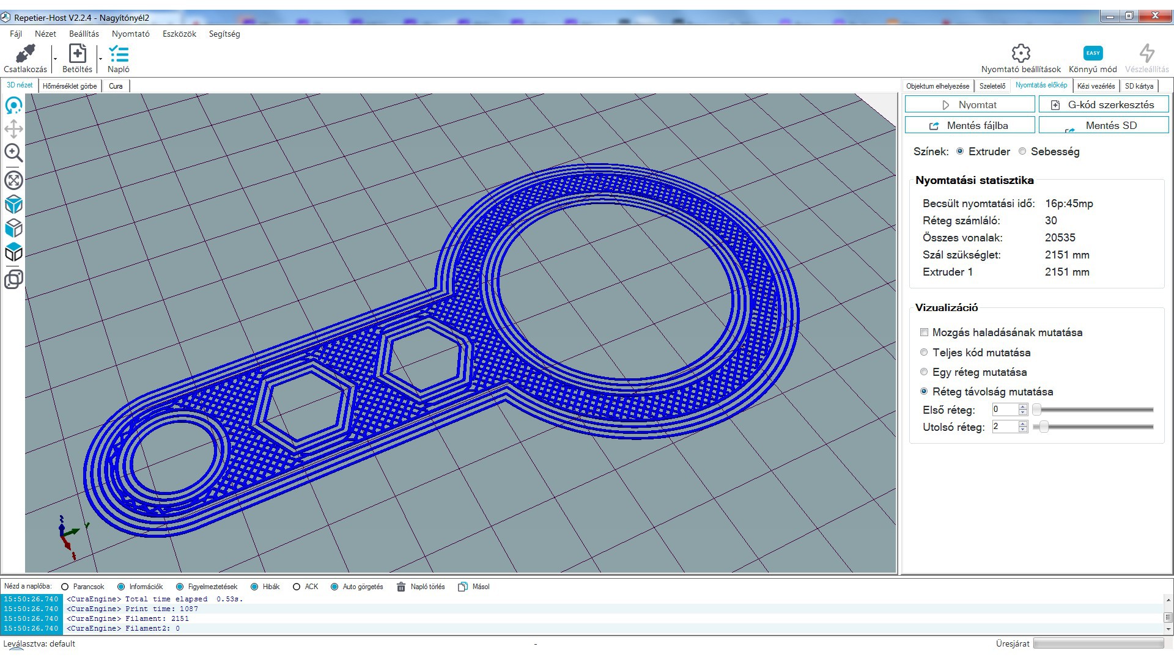Click the Csatlakozás connect plug icon
The image size is (1174, 660).
tap(25, 54)
